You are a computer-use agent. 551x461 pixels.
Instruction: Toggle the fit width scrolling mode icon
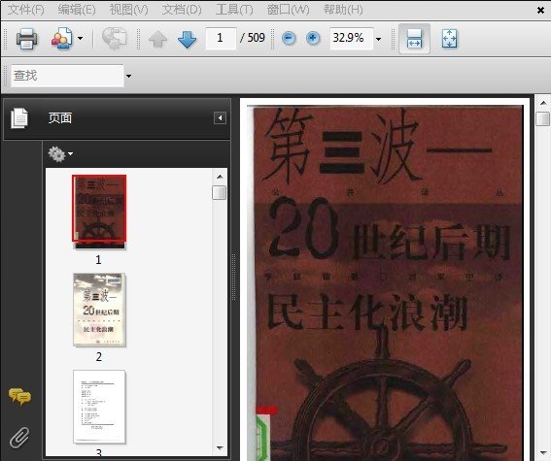point(414,39)
